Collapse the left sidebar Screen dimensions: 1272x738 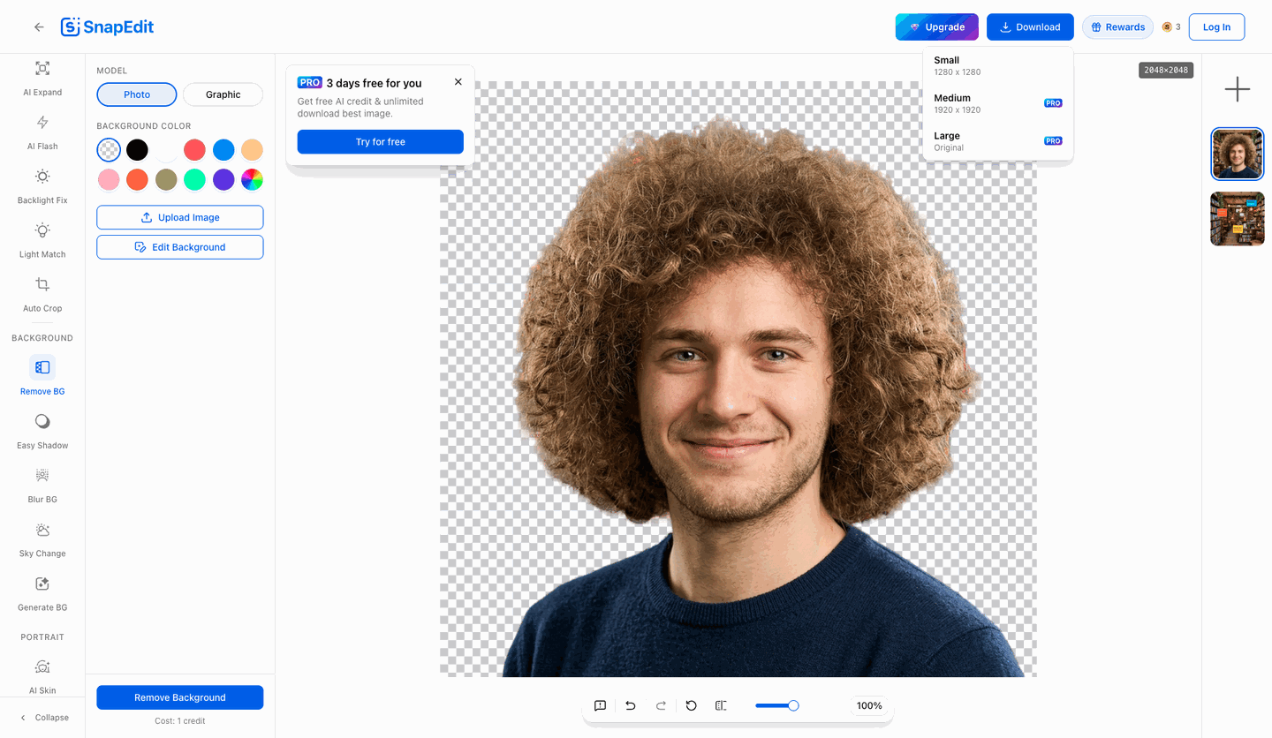pos(44,718)
